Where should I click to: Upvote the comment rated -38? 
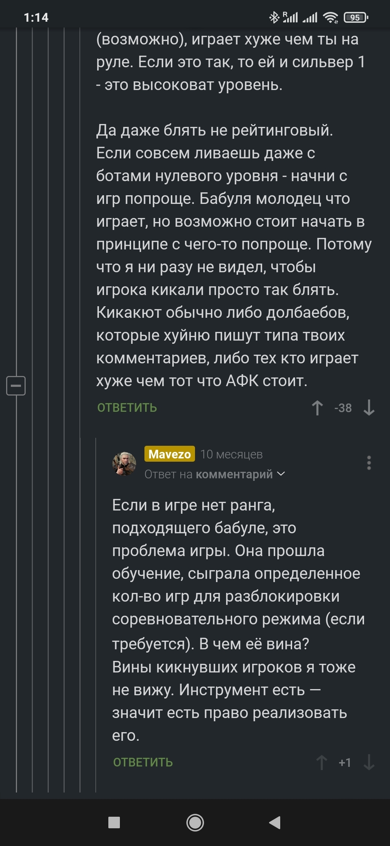click(317, 408)
